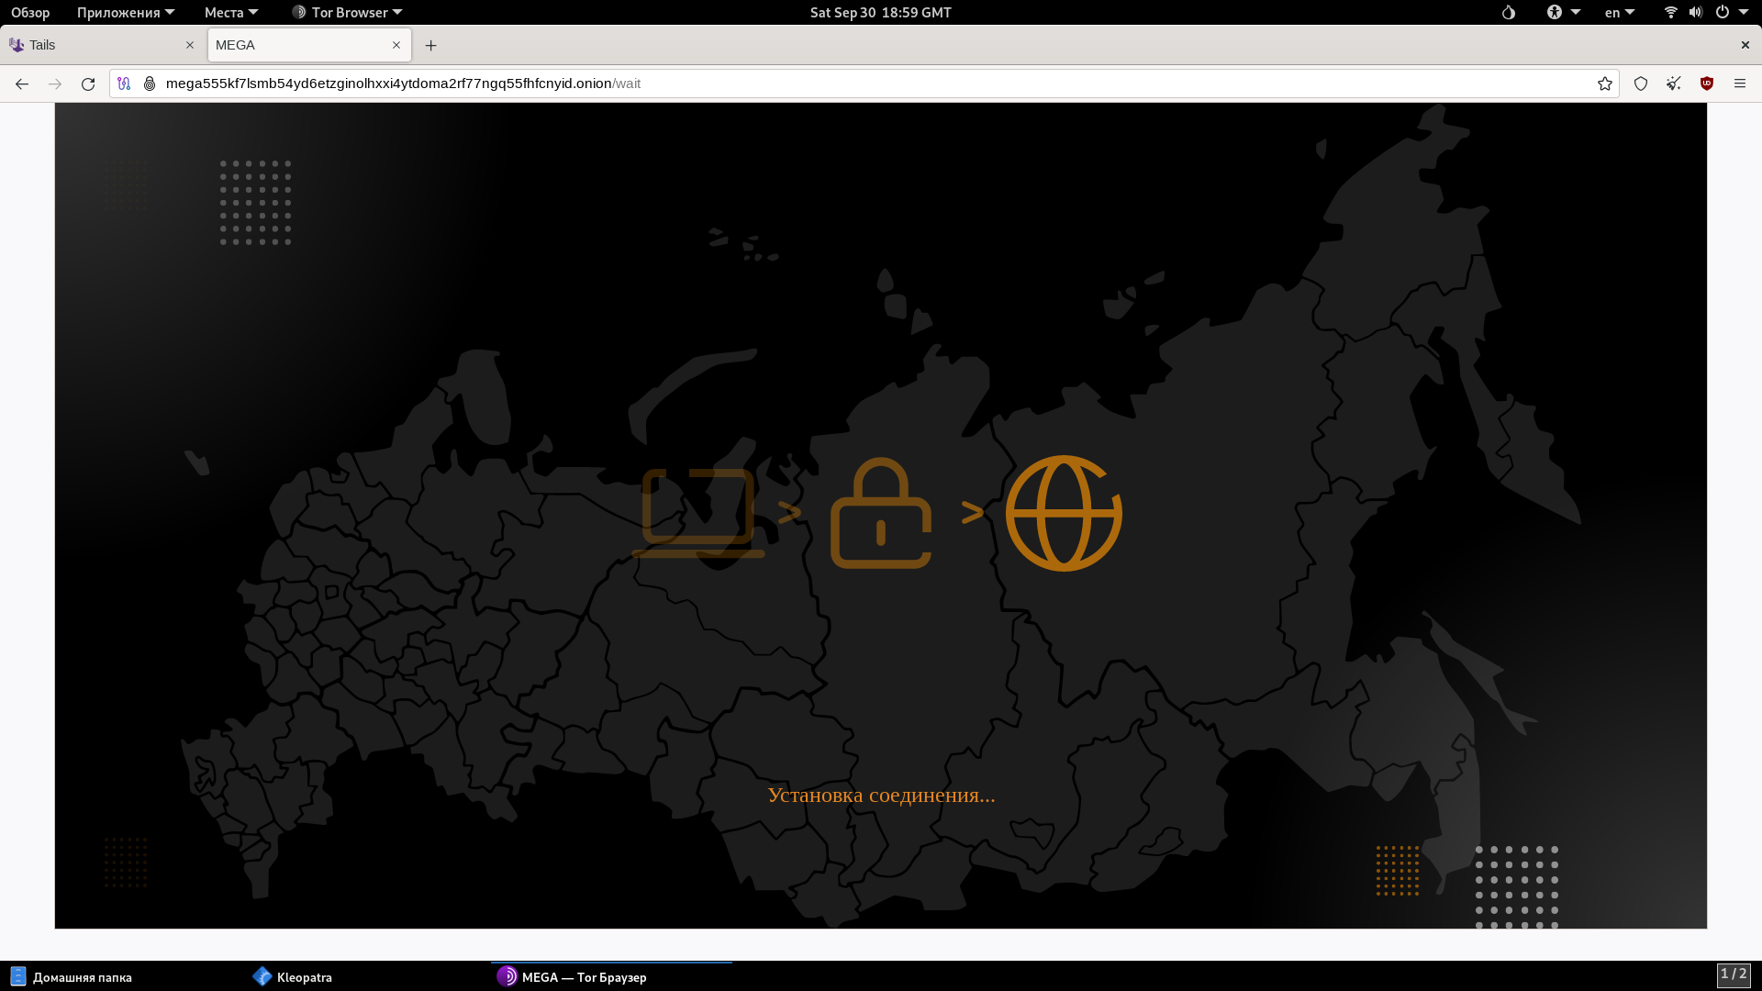Reload the current MEGA page

(88, 84)
